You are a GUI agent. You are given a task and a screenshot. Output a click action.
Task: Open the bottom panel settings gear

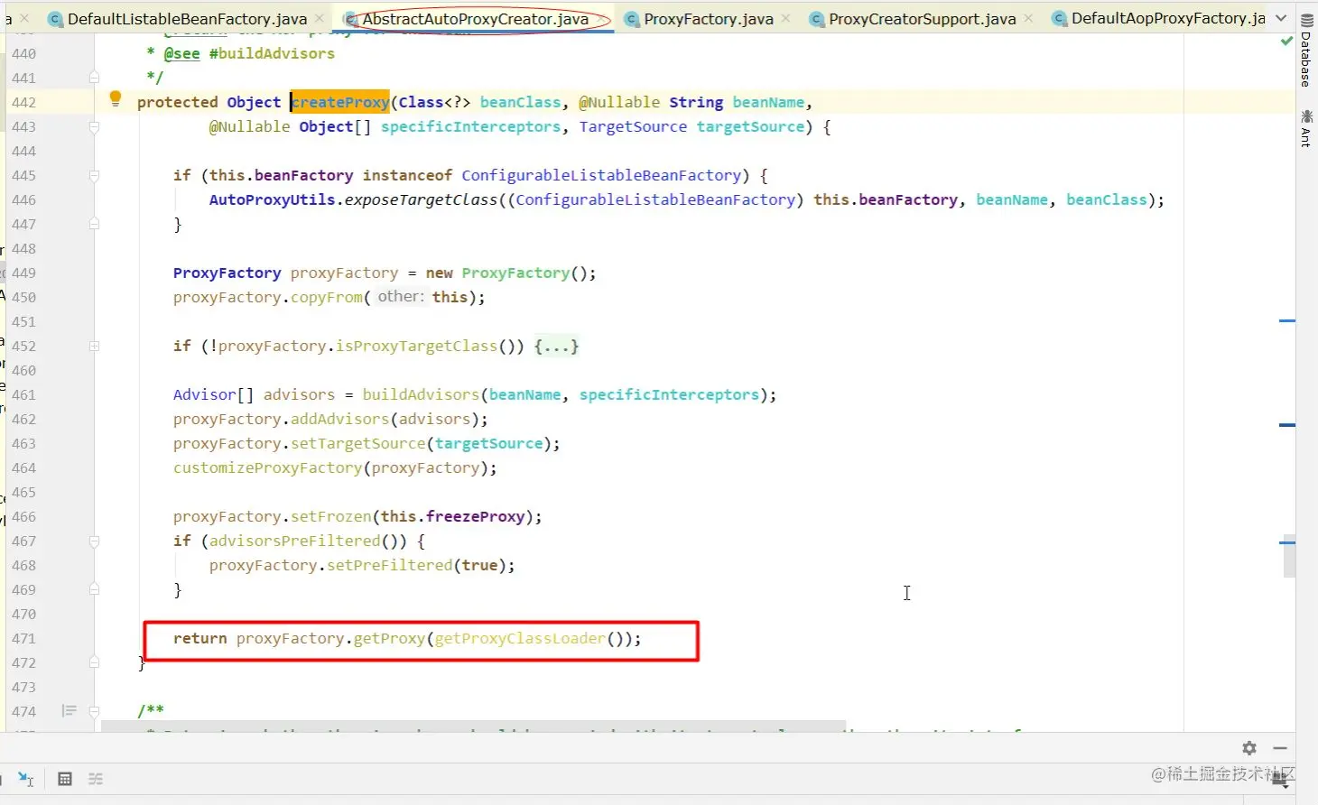(1249, 748)
